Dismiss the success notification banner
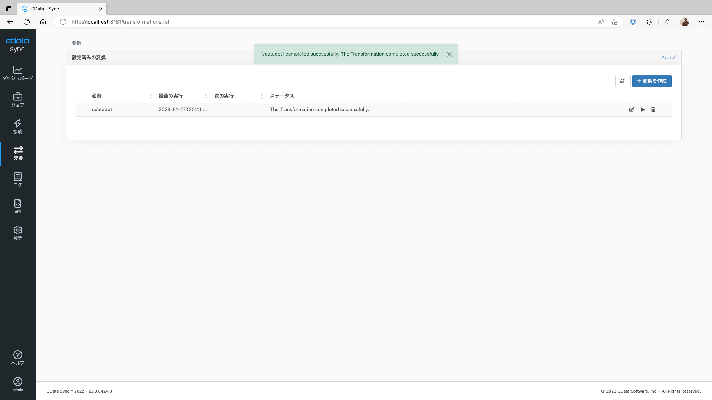 click(449, 54)
